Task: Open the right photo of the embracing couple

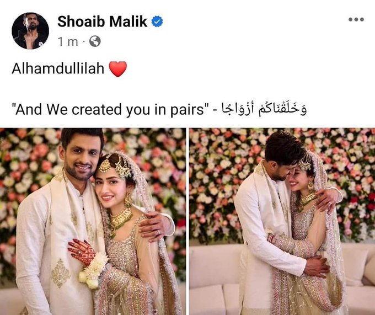Action: click(282, 221)
